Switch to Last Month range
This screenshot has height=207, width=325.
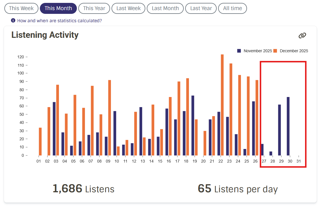click(165, 8)
